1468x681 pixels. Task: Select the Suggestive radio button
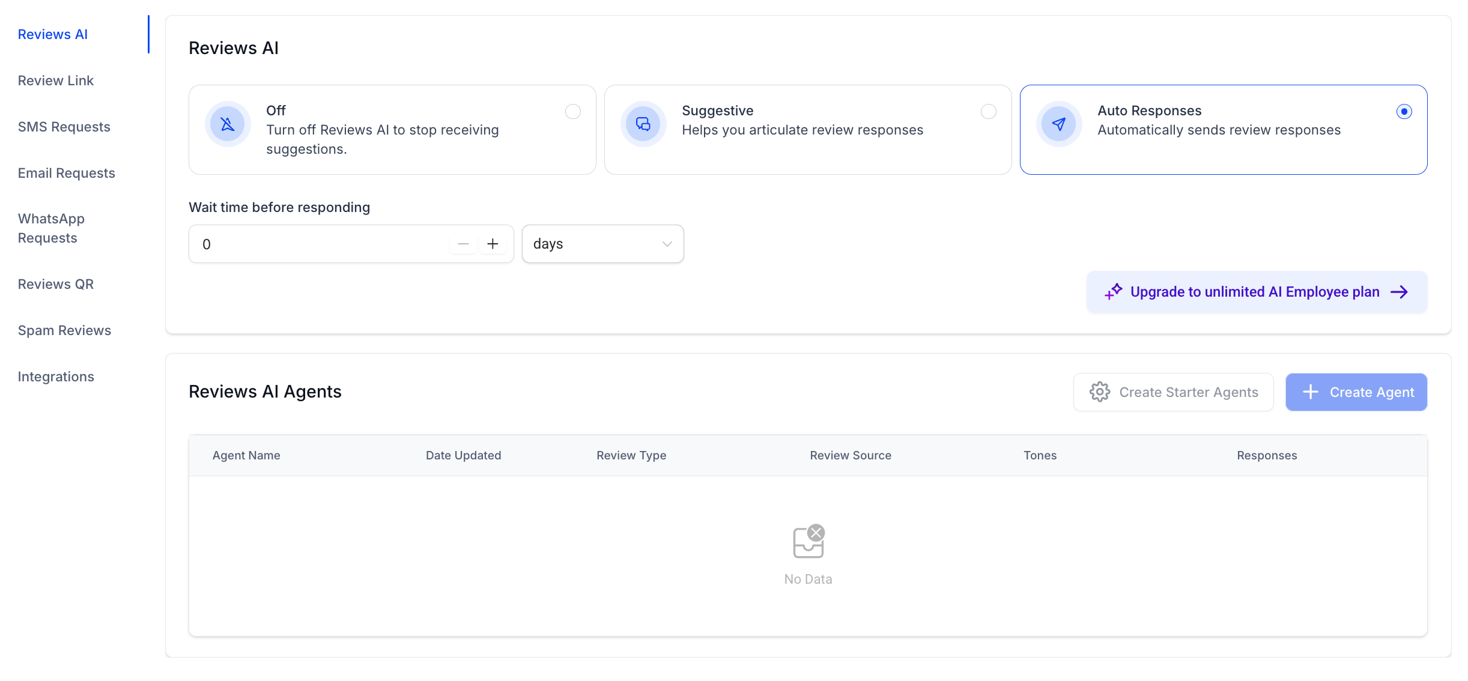(x=989, y=112)
